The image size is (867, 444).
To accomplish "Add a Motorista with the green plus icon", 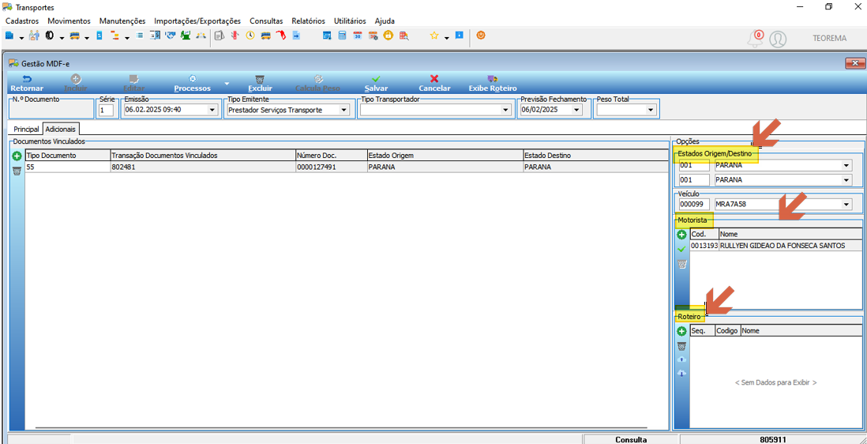I will click(x=681, y=235).
